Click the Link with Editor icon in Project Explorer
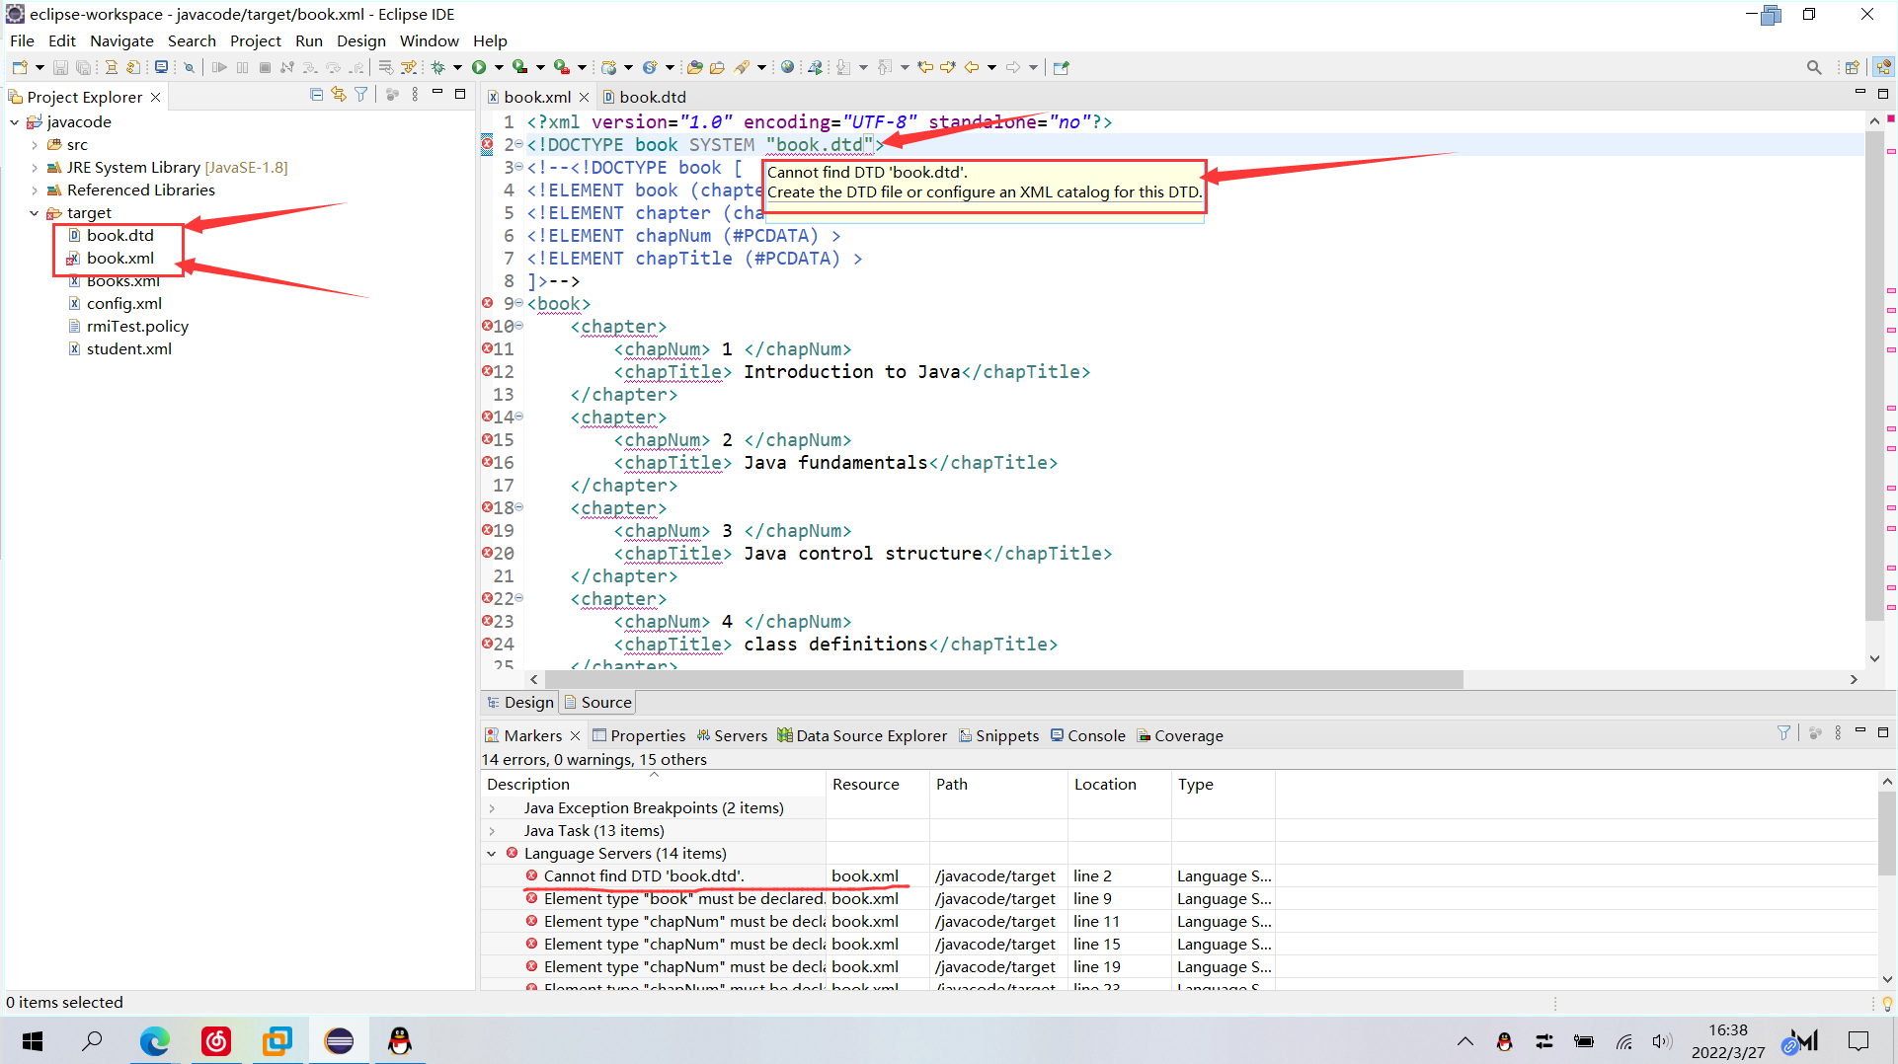This screenshot has height=1064, width=1898. pyautogui.click(x=339, y=93)
